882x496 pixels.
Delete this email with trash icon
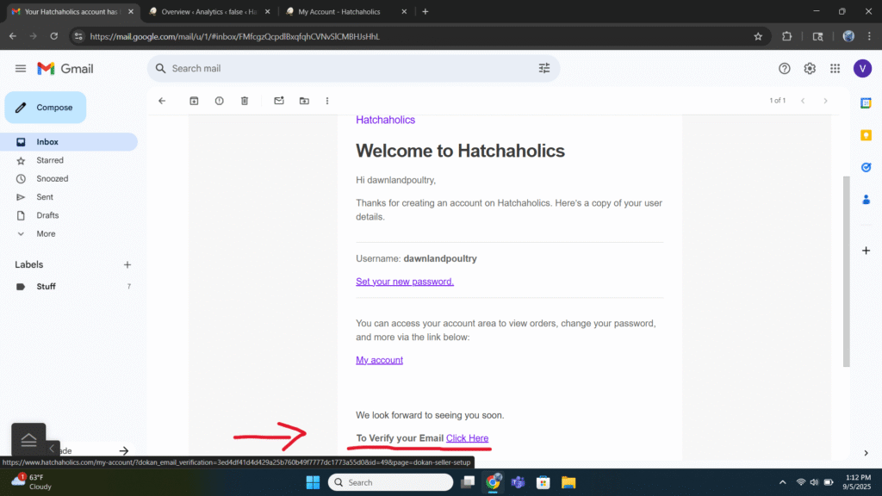click(x=245, y=101)
